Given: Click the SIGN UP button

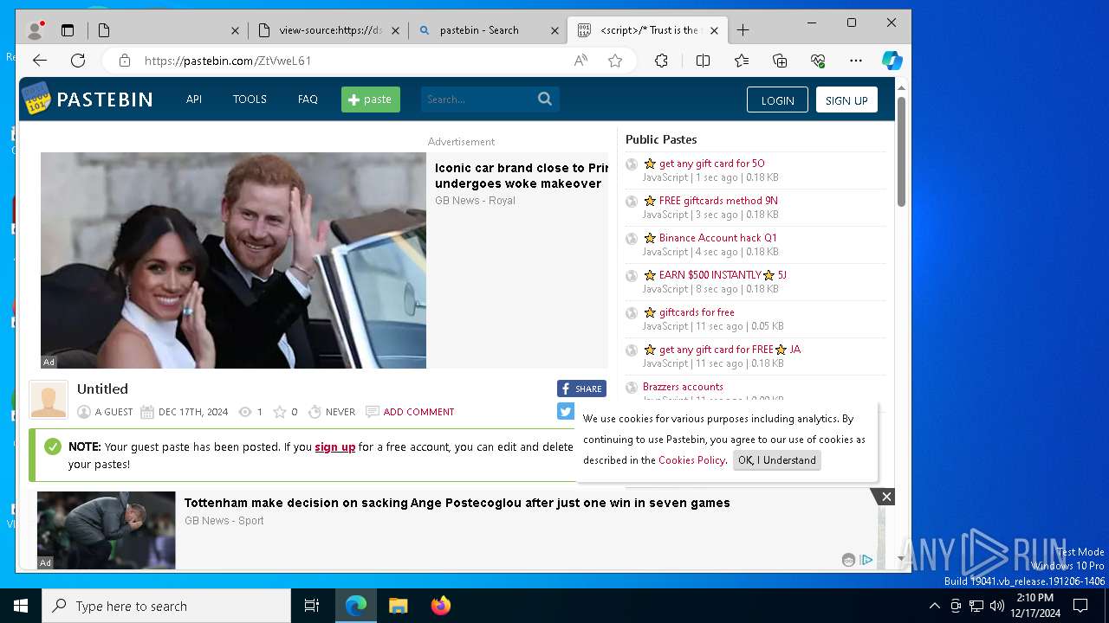Looking at the screenshot, I should pyautogui.click(x=846, y=100).
